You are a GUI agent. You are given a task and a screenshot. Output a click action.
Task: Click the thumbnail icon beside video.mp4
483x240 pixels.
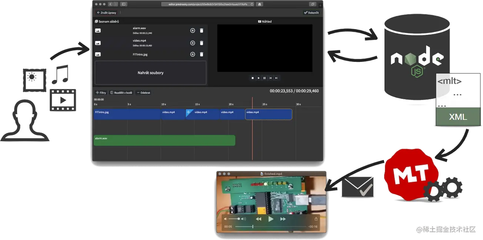coord(98,43)
